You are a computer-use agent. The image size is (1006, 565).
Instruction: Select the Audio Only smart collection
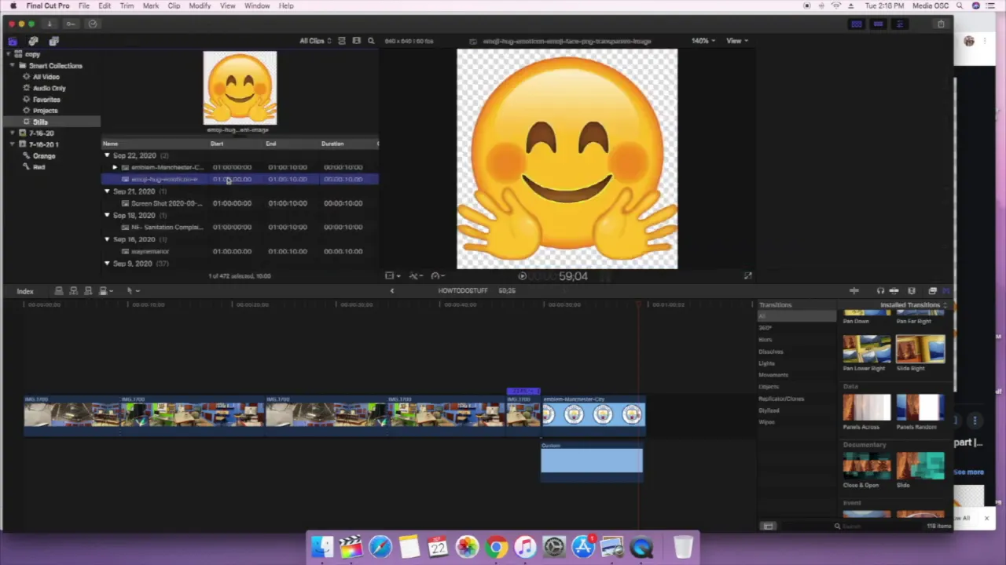(49, 88)
